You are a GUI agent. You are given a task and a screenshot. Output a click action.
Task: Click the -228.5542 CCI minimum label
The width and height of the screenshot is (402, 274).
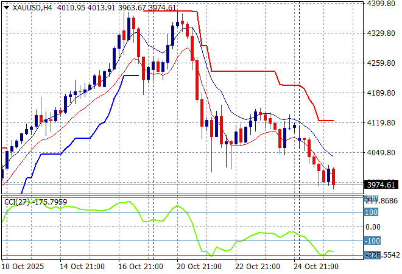click(382, 255)
